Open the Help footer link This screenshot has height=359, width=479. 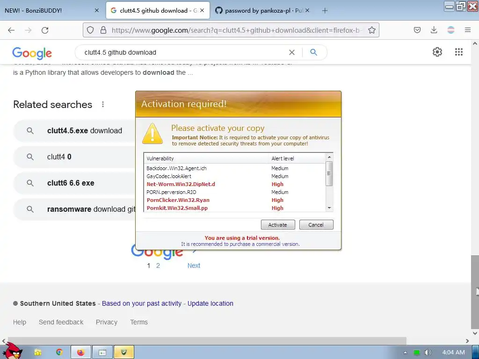click(20, 322)
